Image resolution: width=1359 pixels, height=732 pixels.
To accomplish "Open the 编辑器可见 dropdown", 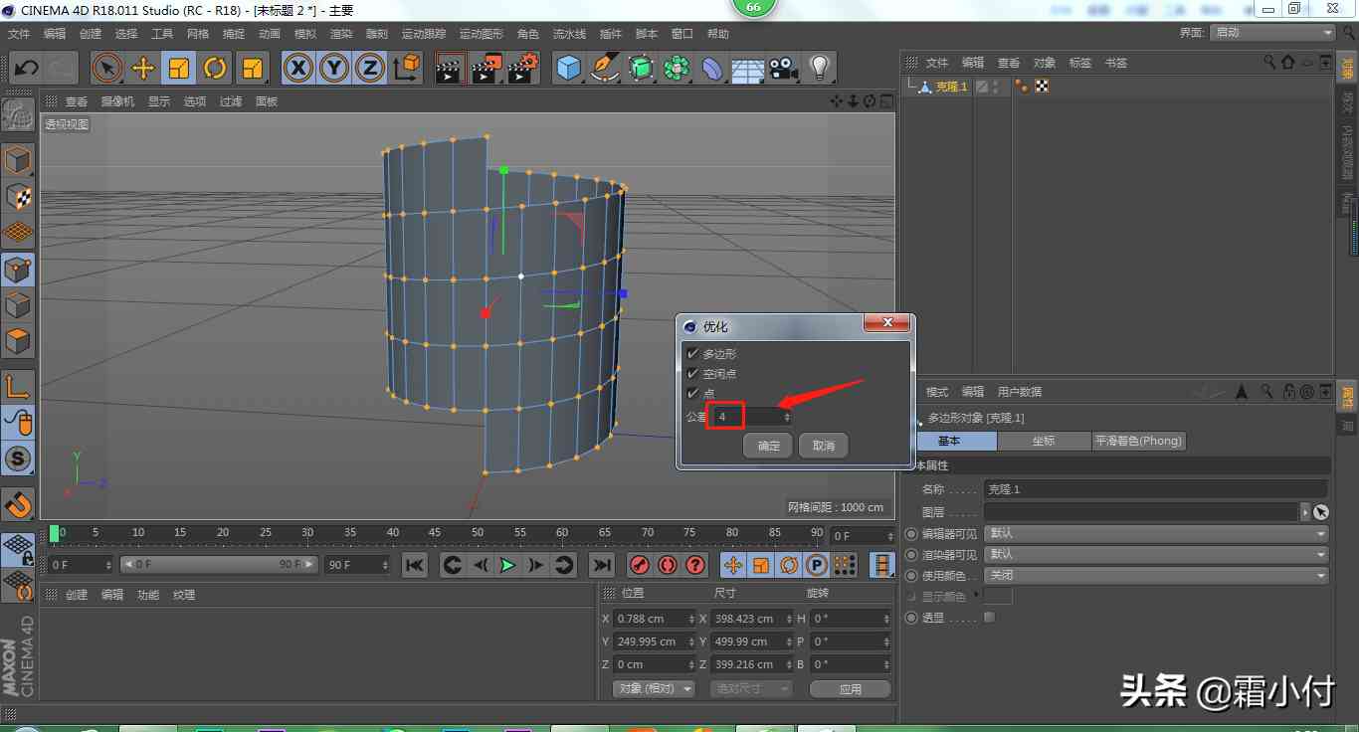I will [1155, 534].
